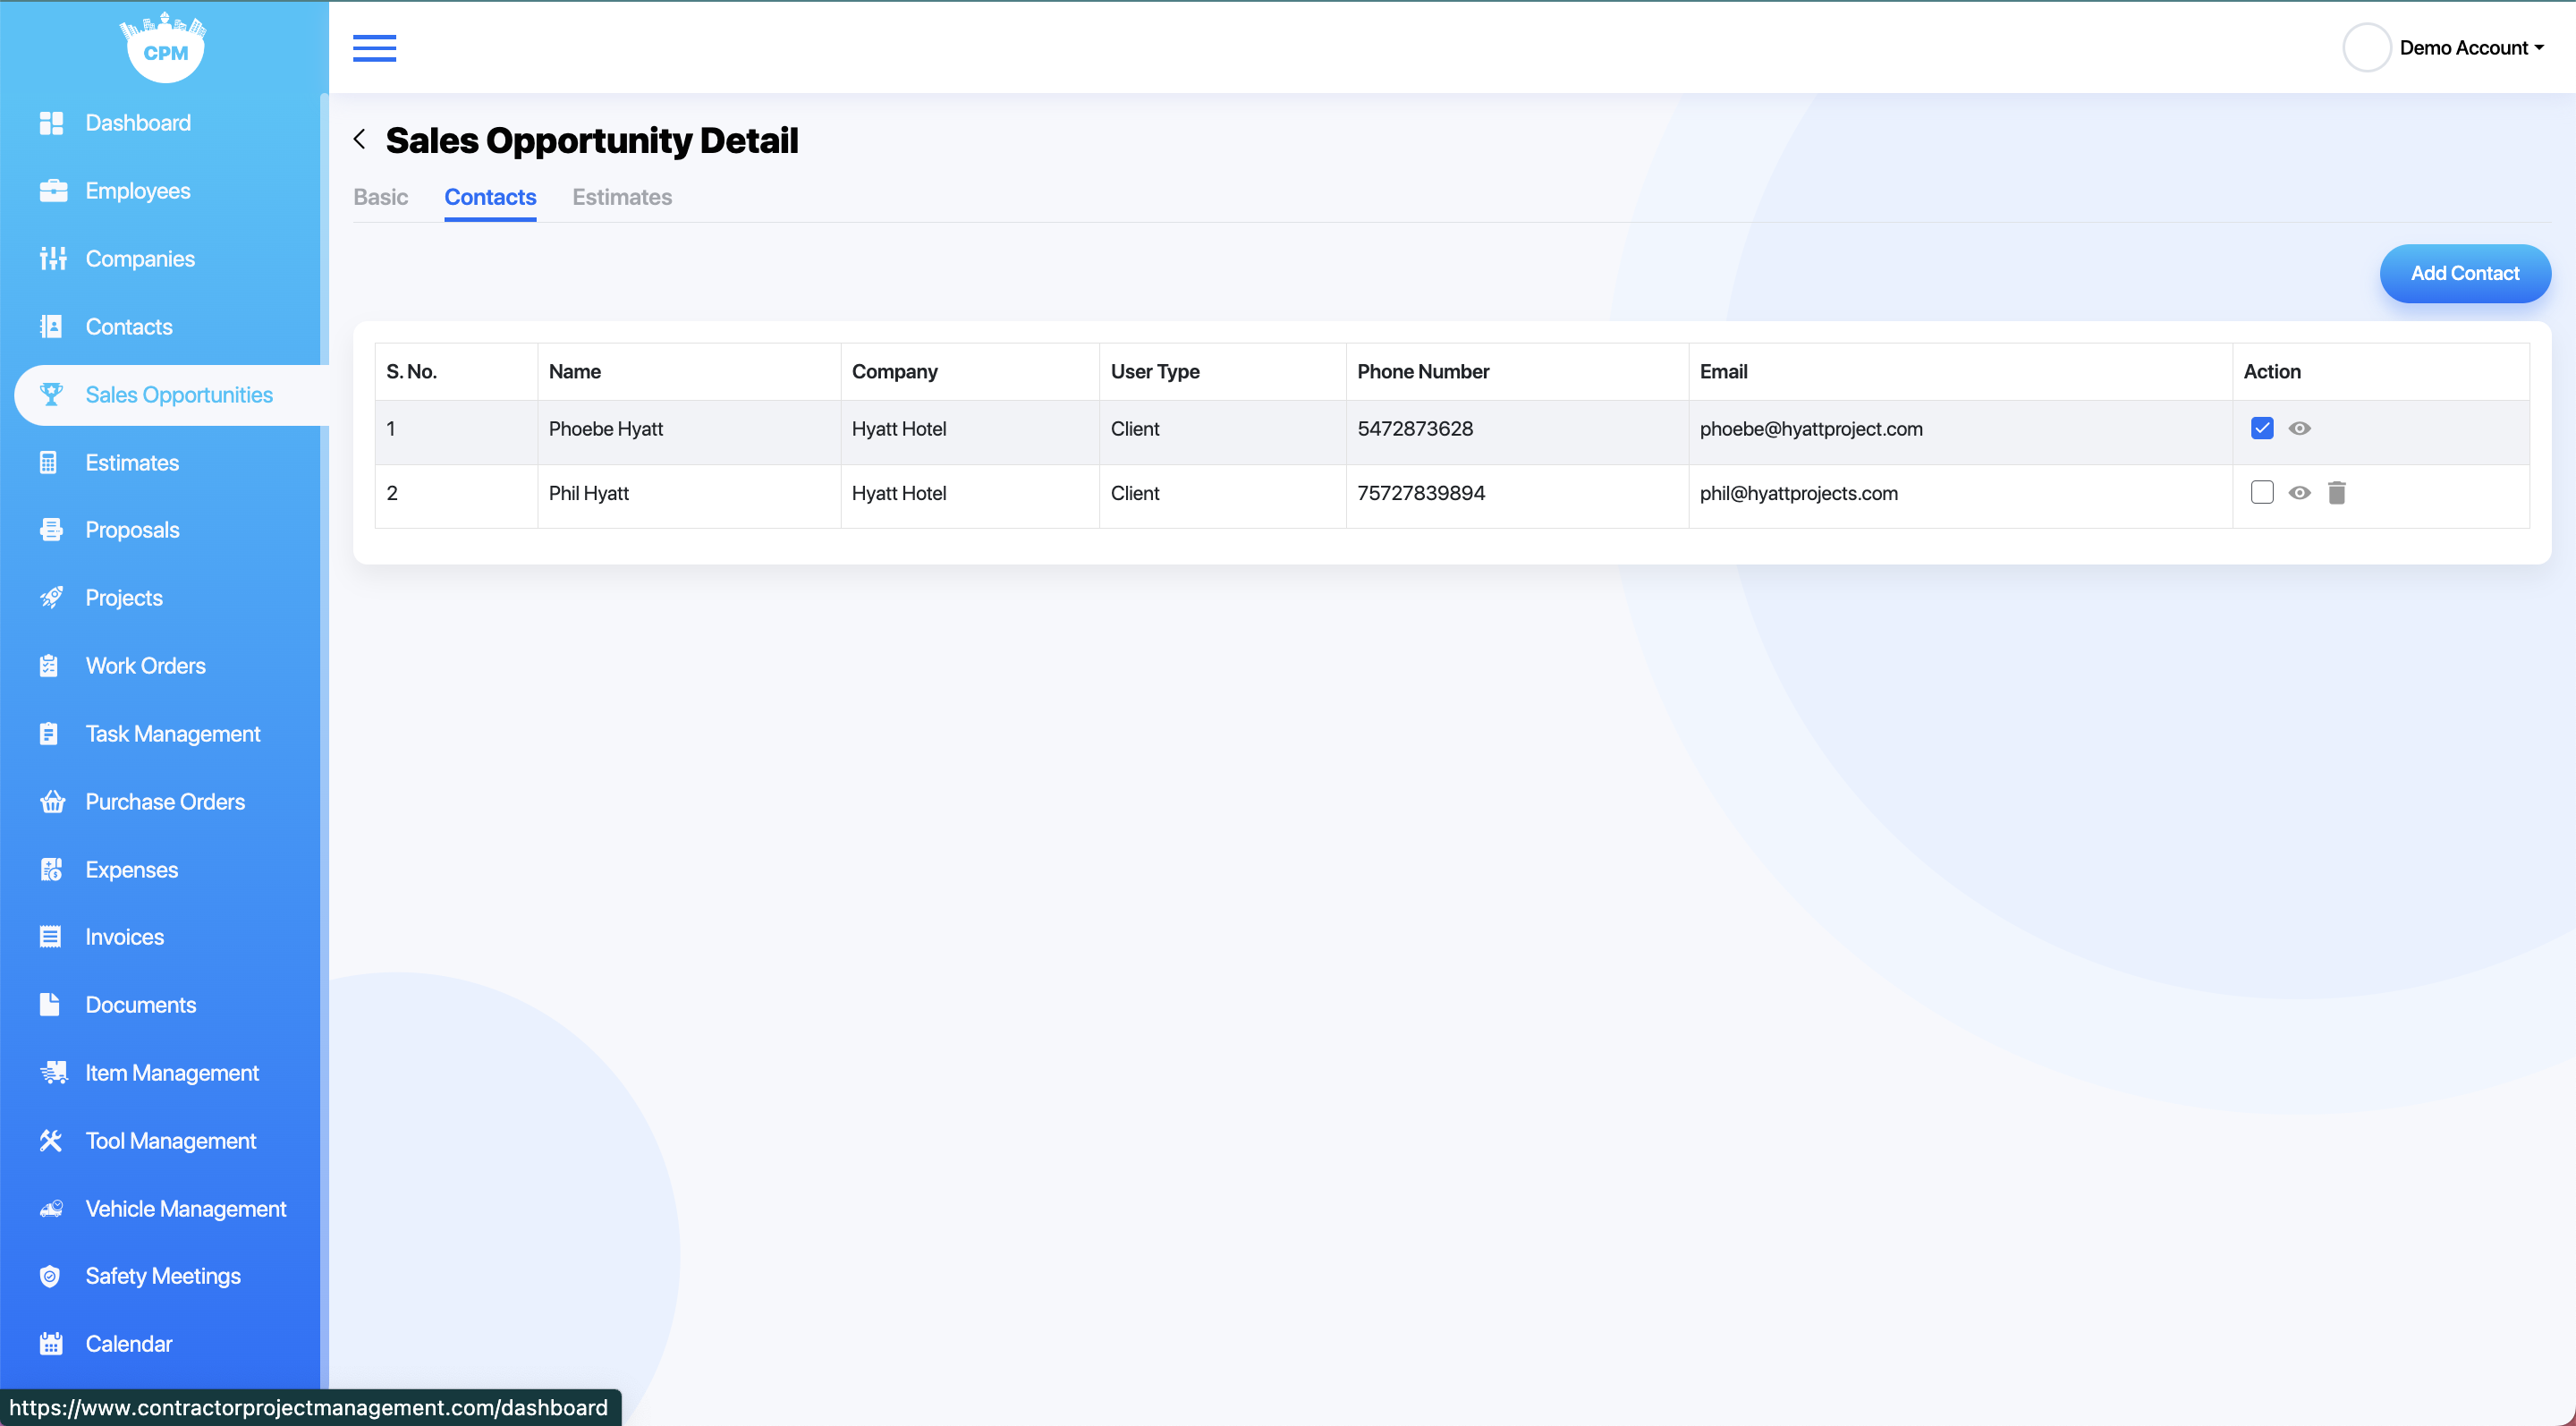2576x1426 pixels.
Task: Click the Employees briefcase icon
Action: click(x=53, y=191)
